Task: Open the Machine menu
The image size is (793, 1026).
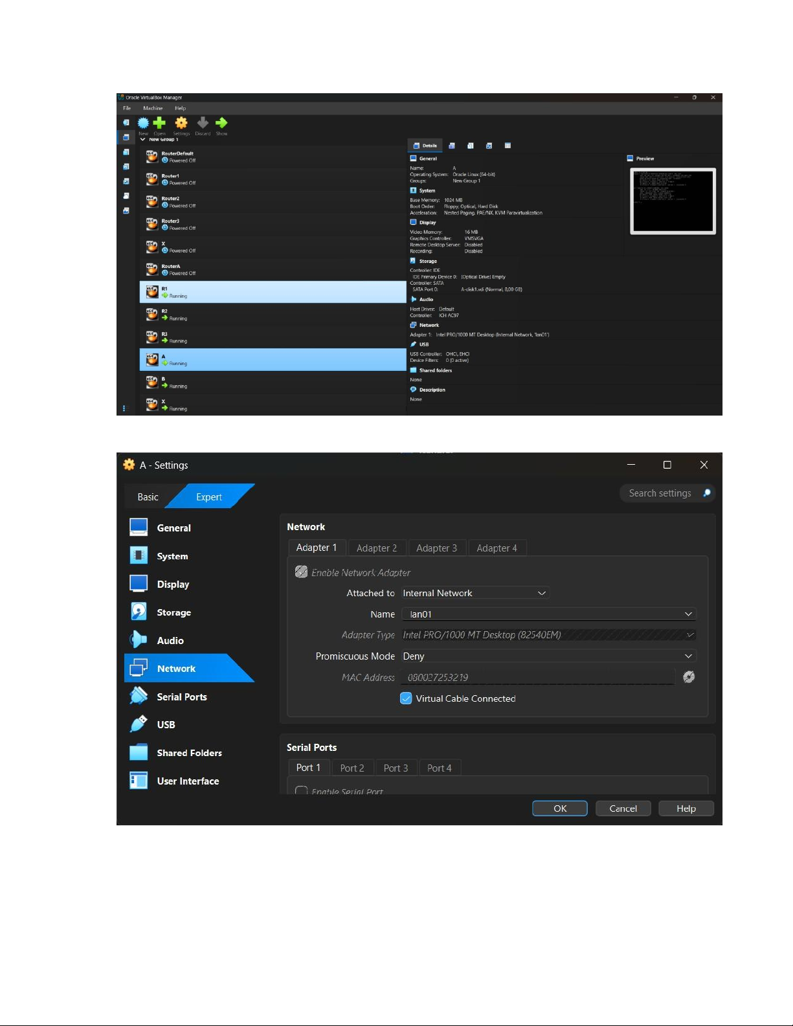Action: pyautogui.click(x=153, y=108)
